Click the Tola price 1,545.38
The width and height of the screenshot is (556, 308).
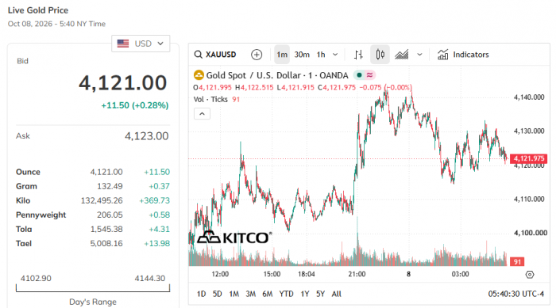pos(106,229)
